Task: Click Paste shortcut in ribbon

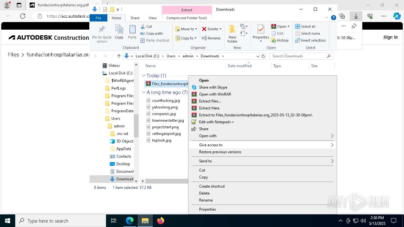Action: [x=155, y=40]
